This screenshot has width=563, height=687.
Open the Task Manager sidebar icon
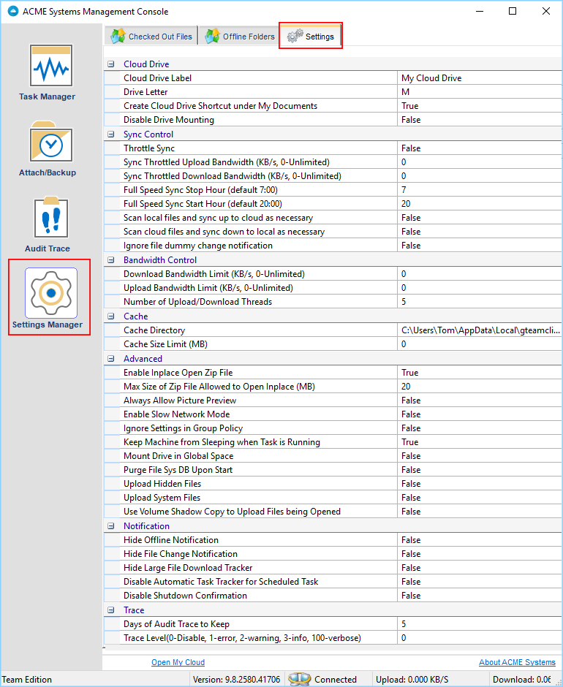[51, 66]
